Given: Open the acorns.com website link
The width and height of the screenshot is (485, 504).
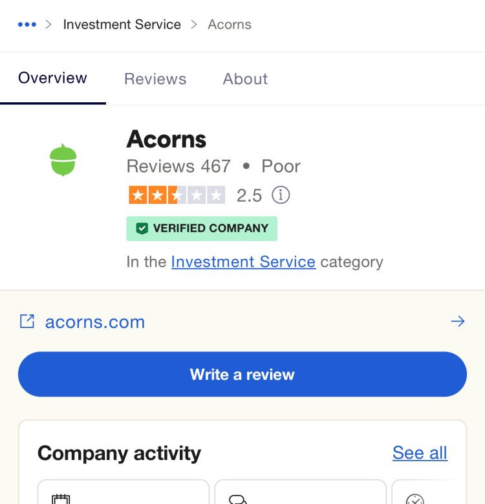Looking at the screenshot, I should coord(95,322).
